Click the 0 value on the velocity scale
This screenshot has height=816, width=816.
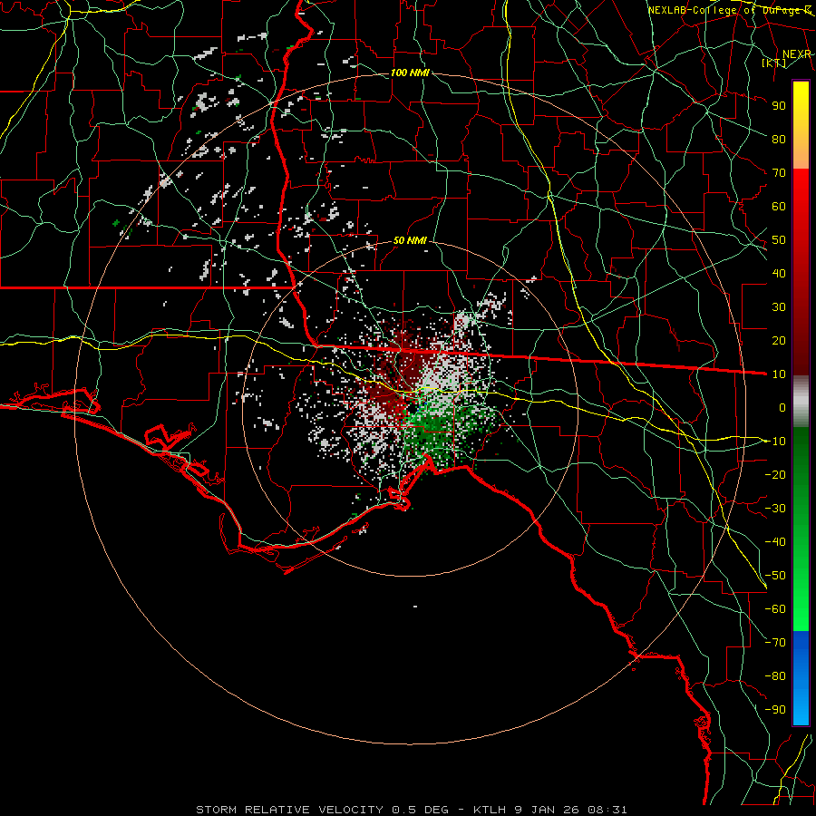(x=782, y=407)
